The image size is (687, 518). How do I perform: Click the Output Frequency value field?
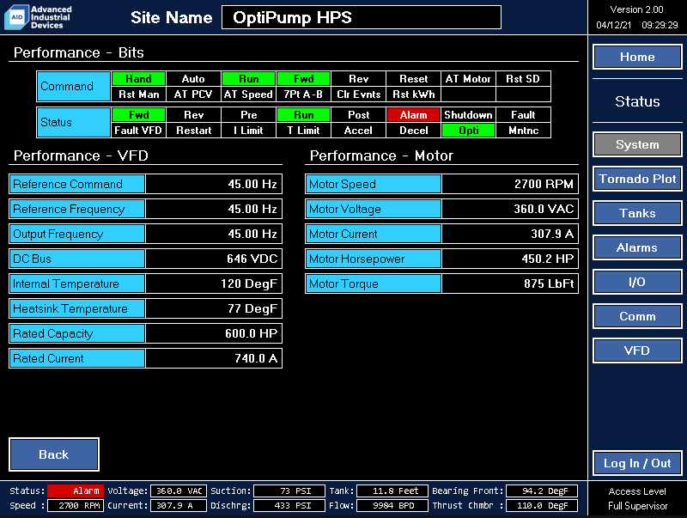[214, 234]
